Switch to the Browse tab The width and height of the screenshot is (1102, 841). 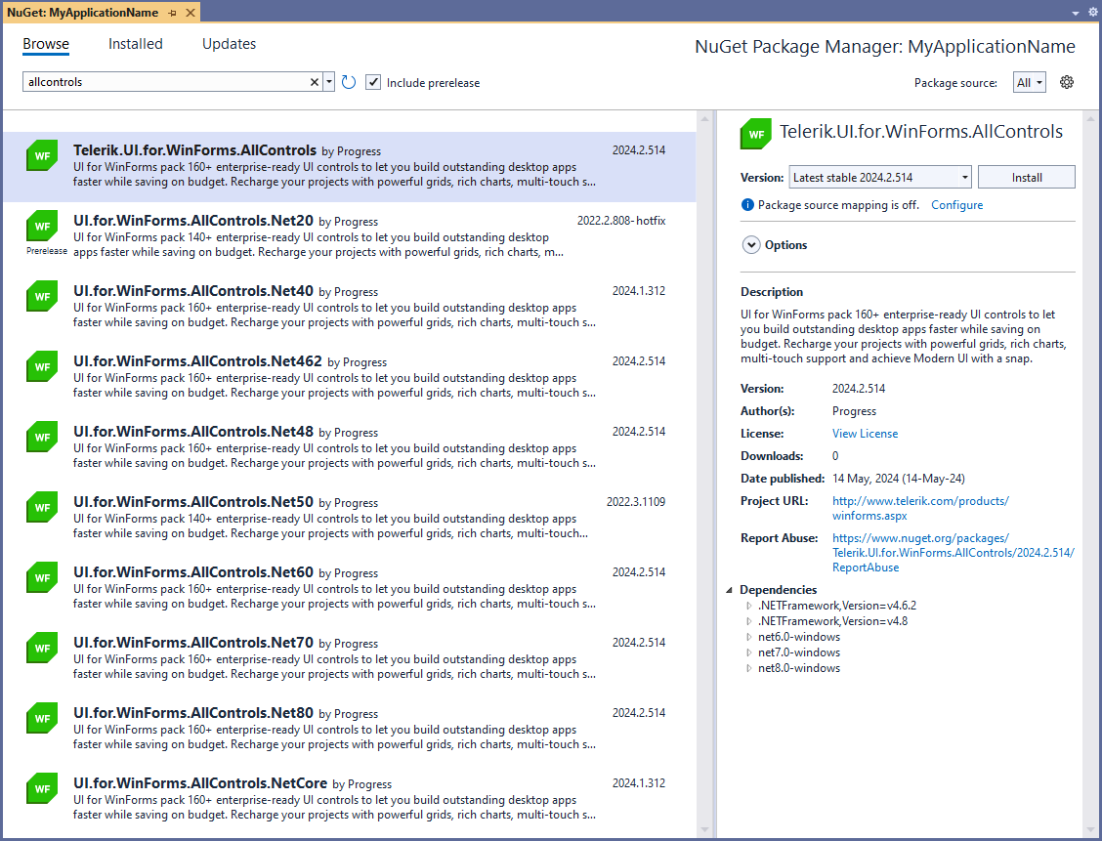click(x=46, y=44)
